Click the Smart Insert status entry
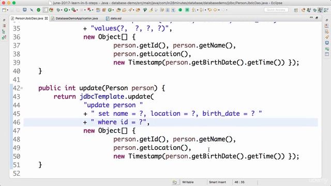 [x=217, y=182]
